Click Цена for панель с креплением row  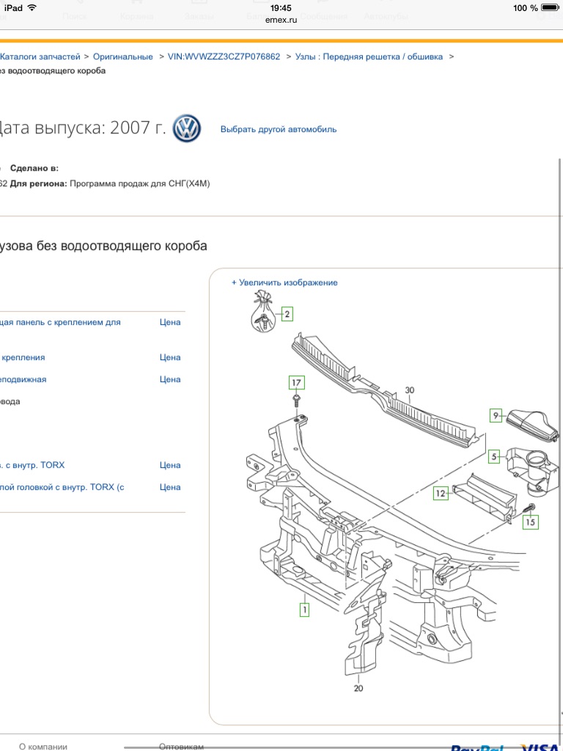tap(170, 322)
